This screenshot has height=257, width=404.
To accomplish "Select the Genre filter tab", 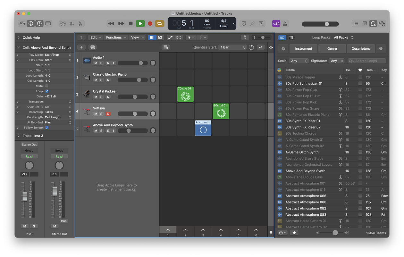I will coord(332,49).
